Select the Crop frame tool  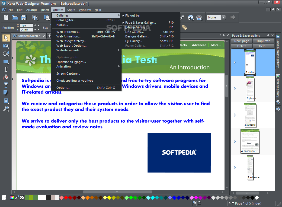tap(6, 101)
